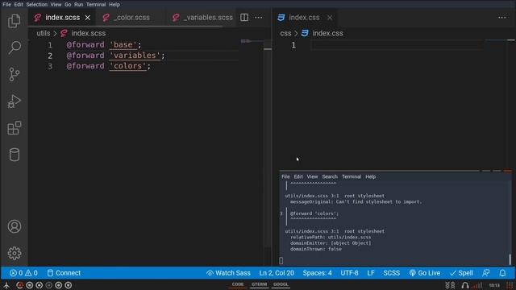This screenshot has width=516, height=290.
Task: Close the index.scss tab
Action: click(88, 18)
